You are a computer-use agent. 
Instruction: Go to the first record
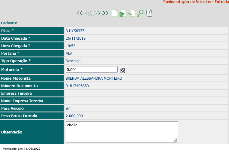(80, 13)
